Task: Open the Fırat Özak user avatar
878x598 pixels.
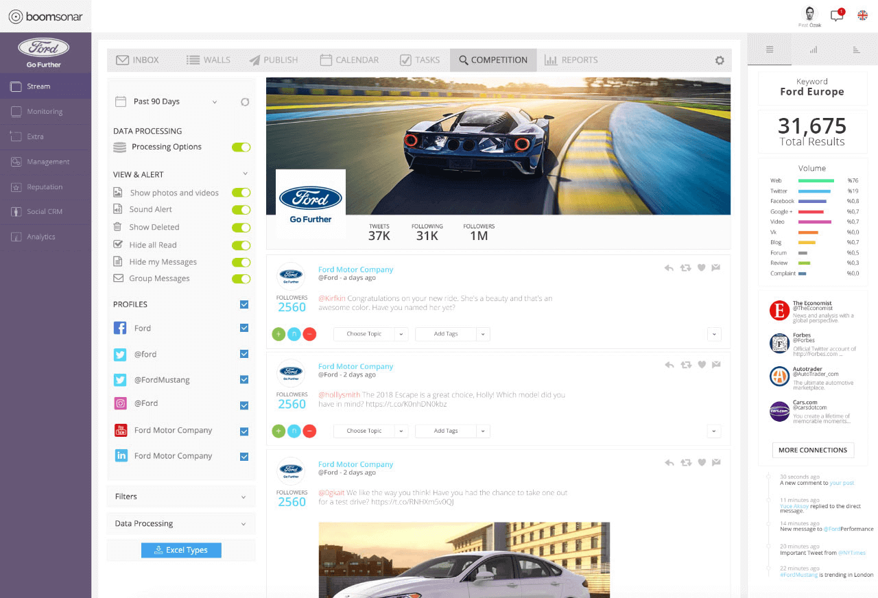Action: tap(810, 14)
